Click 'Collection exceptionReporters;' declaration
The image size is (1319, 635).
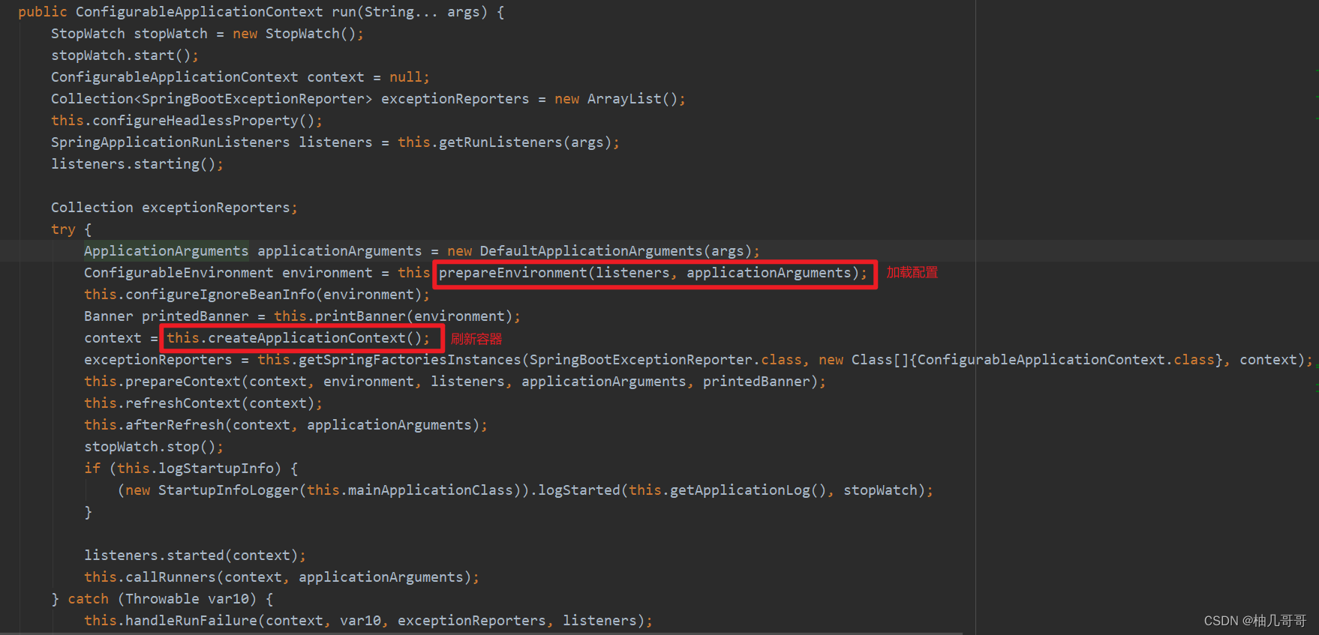click(174, 208)
